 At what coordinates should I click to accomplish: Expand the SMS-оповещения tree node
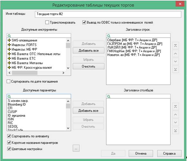tap(9, 40)
